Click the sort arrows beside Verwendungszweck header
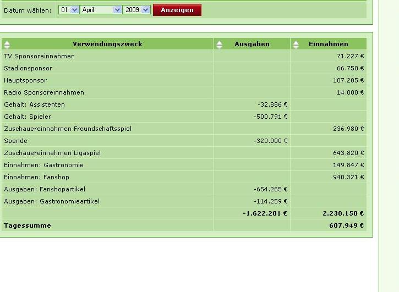The height and width of the screenshot is (292, 399). point(7,44)
